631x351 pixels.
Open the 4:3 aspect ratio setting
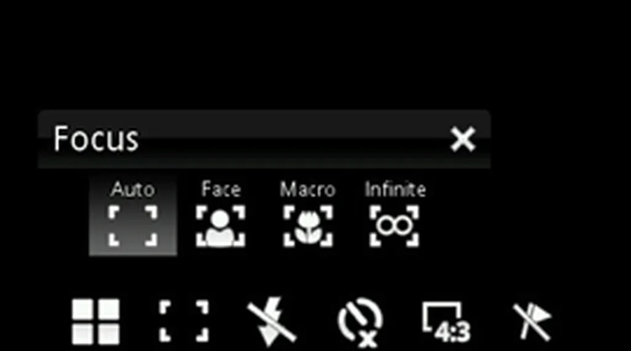(446, 323)
